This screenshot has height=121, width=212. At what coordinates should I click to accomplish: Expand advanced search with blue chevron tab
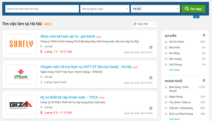(196, 17)
